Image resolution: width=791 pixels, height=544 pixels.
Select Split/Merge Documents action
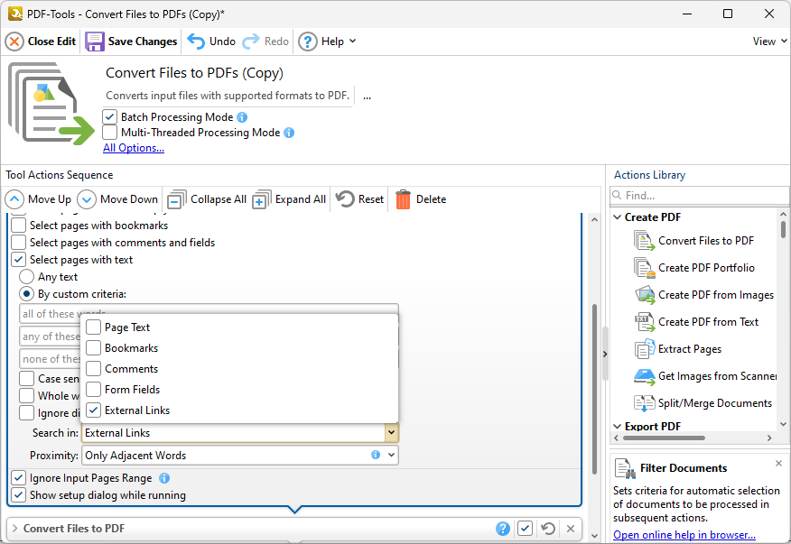pyautogui.click(x=703, y=403)
